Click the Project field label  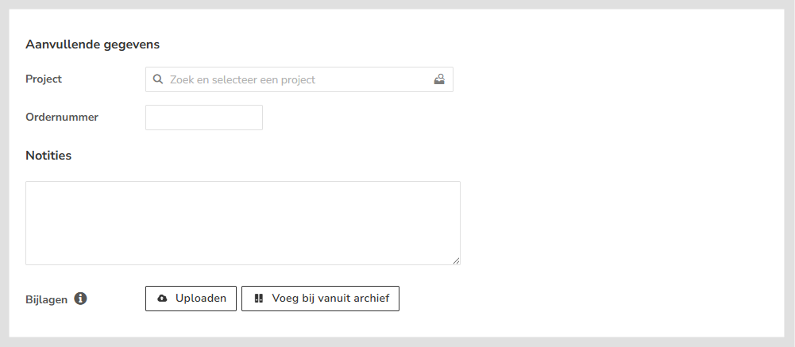tap(44, 79)
